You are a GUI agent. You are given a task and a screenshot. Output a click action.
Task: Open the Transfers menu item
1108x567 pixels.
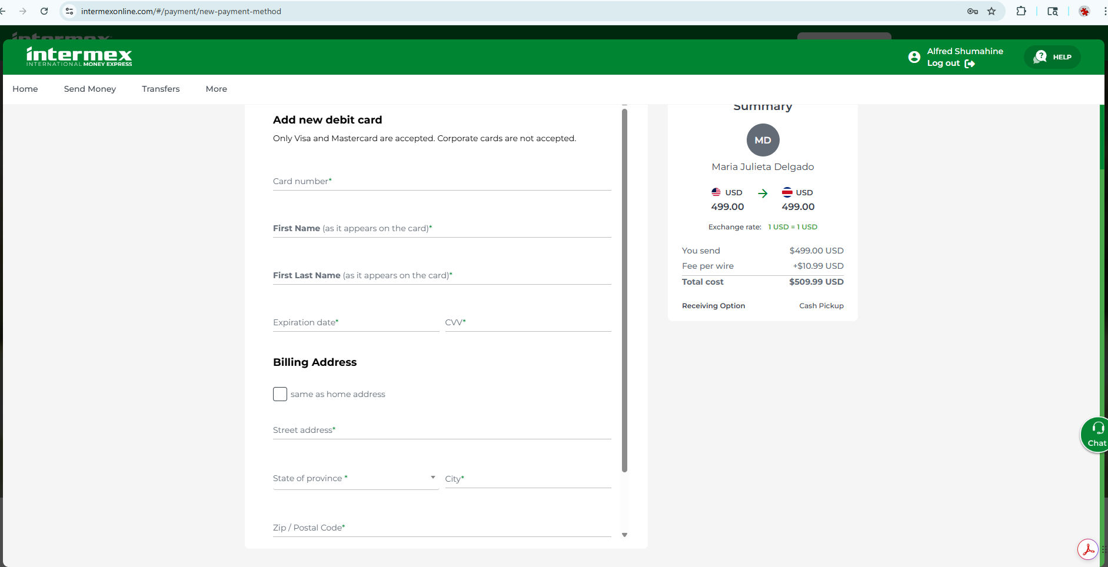pyautogui.click(x=161, y=89)
